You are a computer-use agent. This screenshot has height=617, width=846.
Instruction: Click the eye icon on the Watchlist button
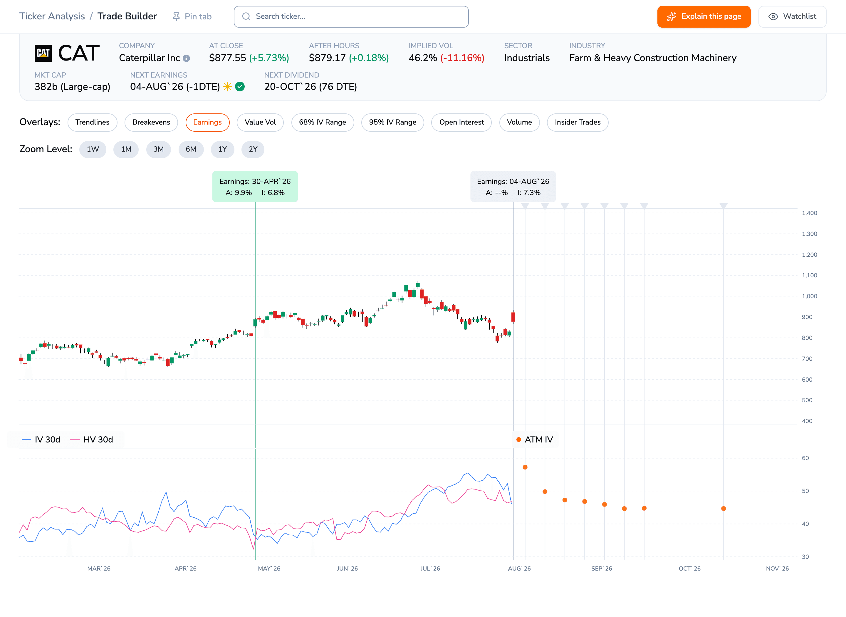pos(773,16)
